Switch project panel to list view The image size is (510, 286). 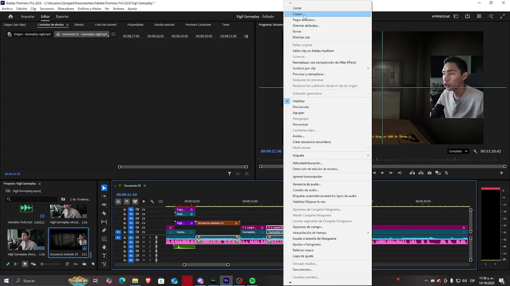[x=16, y=264]
